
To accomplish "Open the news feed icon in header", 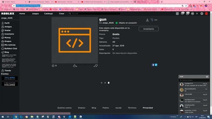I will tap(177, 14).
